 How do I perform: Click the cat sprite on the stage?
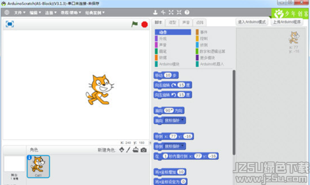[x=100, y=90]
